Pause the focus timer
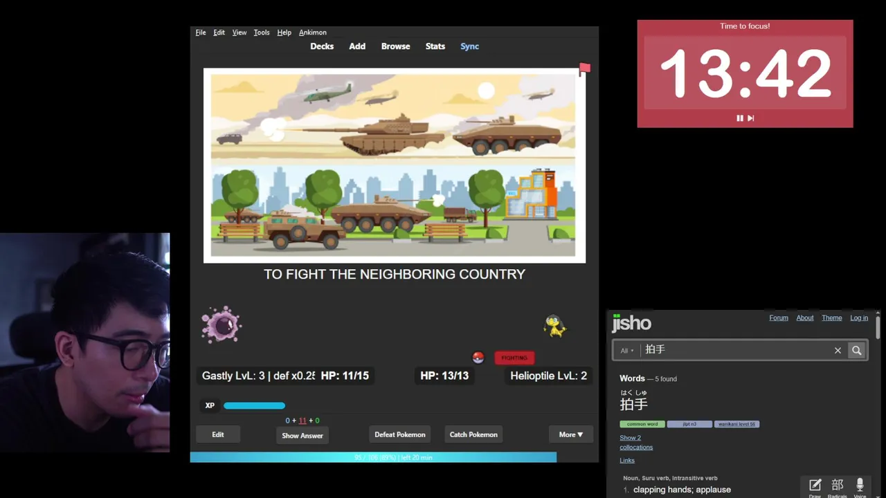Viewport: 886px width, 498px height. (740, 118)
